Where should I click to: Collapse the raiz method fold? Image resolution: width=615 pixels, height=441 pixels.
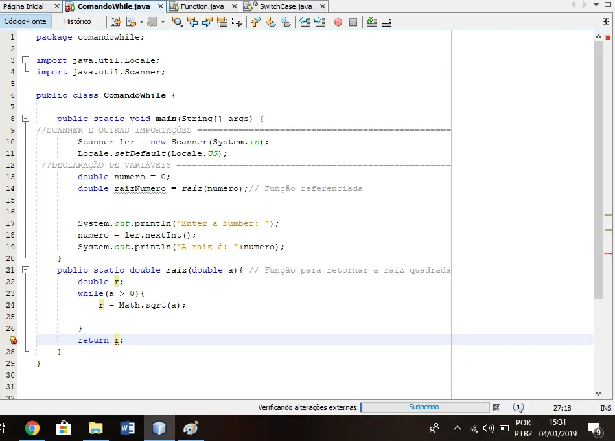tap(26, 270)
